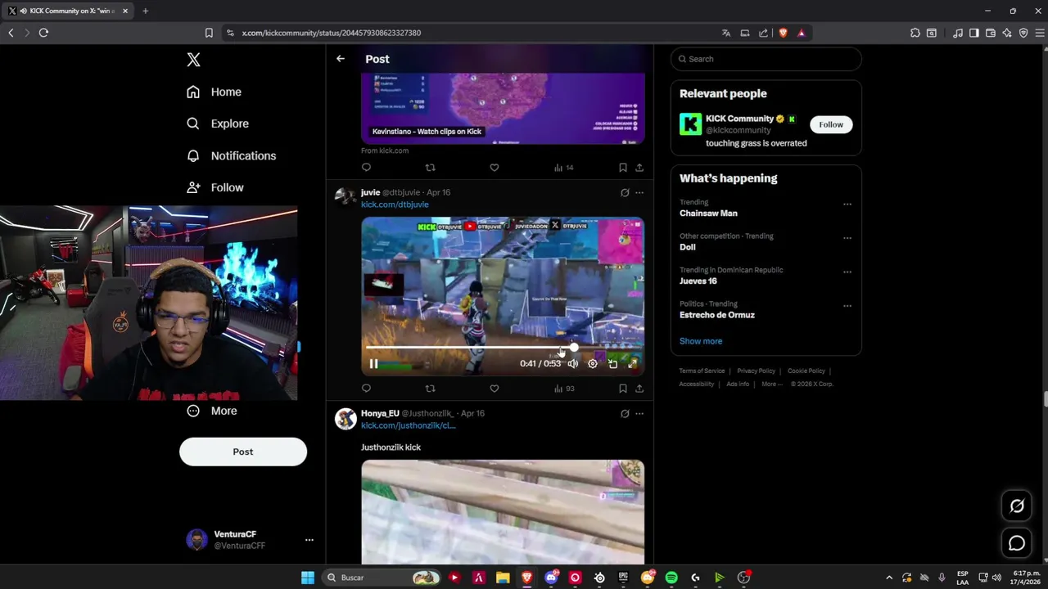
Task: Reply to juvie's post
Action: pos(366,389)
